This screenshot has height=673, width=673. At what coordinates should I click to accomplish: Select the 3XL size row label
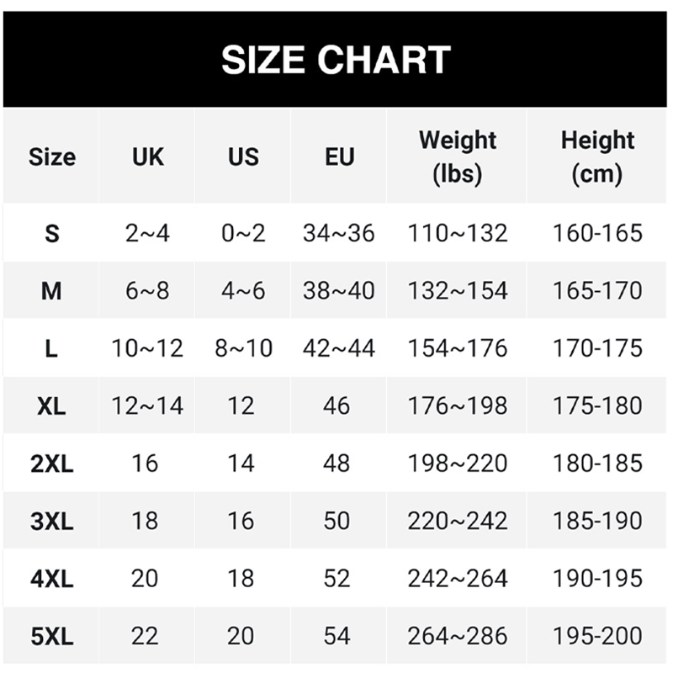(x=51, y=522)
